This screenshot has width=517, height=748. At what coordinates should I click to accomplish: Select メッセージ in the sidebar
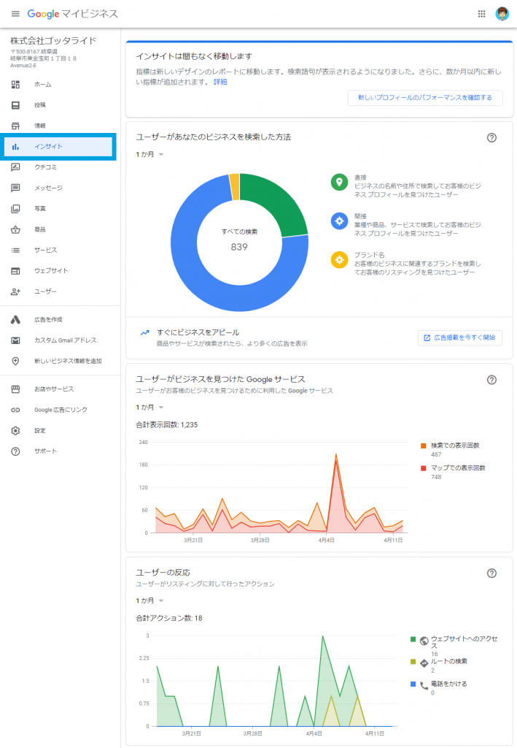coord(48,188)
